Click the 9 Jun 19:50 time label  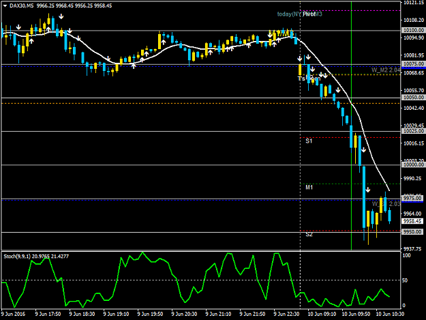150,314
